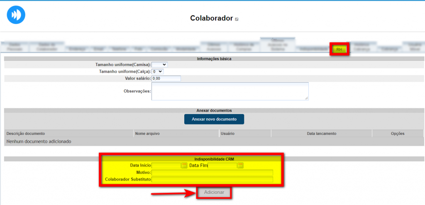
Task: Click into the Data Fim date field
Action: click(x=222, y=166)
